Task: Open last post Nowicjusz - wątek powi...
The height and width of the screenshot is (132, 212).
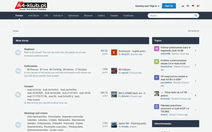Action: 132,51
